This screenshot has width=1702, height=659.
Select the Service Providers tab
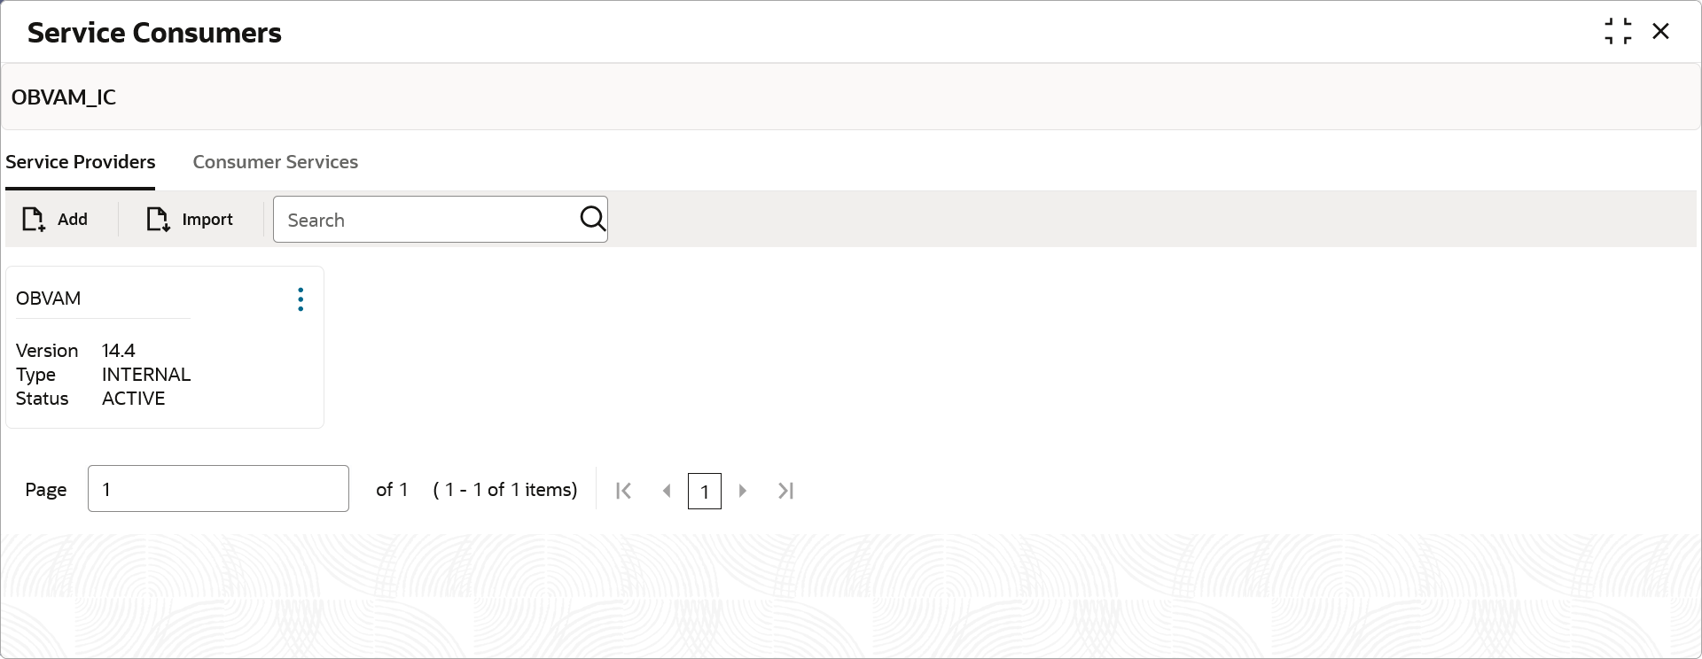[81, 162]
